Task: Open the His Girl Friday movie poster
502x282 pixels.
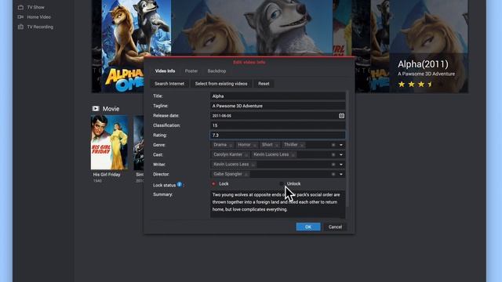Action: [110, 143]
